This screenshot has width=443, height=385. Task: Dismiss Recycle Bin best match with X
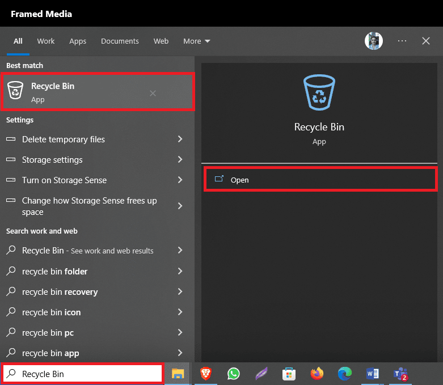pyautogui.click(x=153, y=93)
